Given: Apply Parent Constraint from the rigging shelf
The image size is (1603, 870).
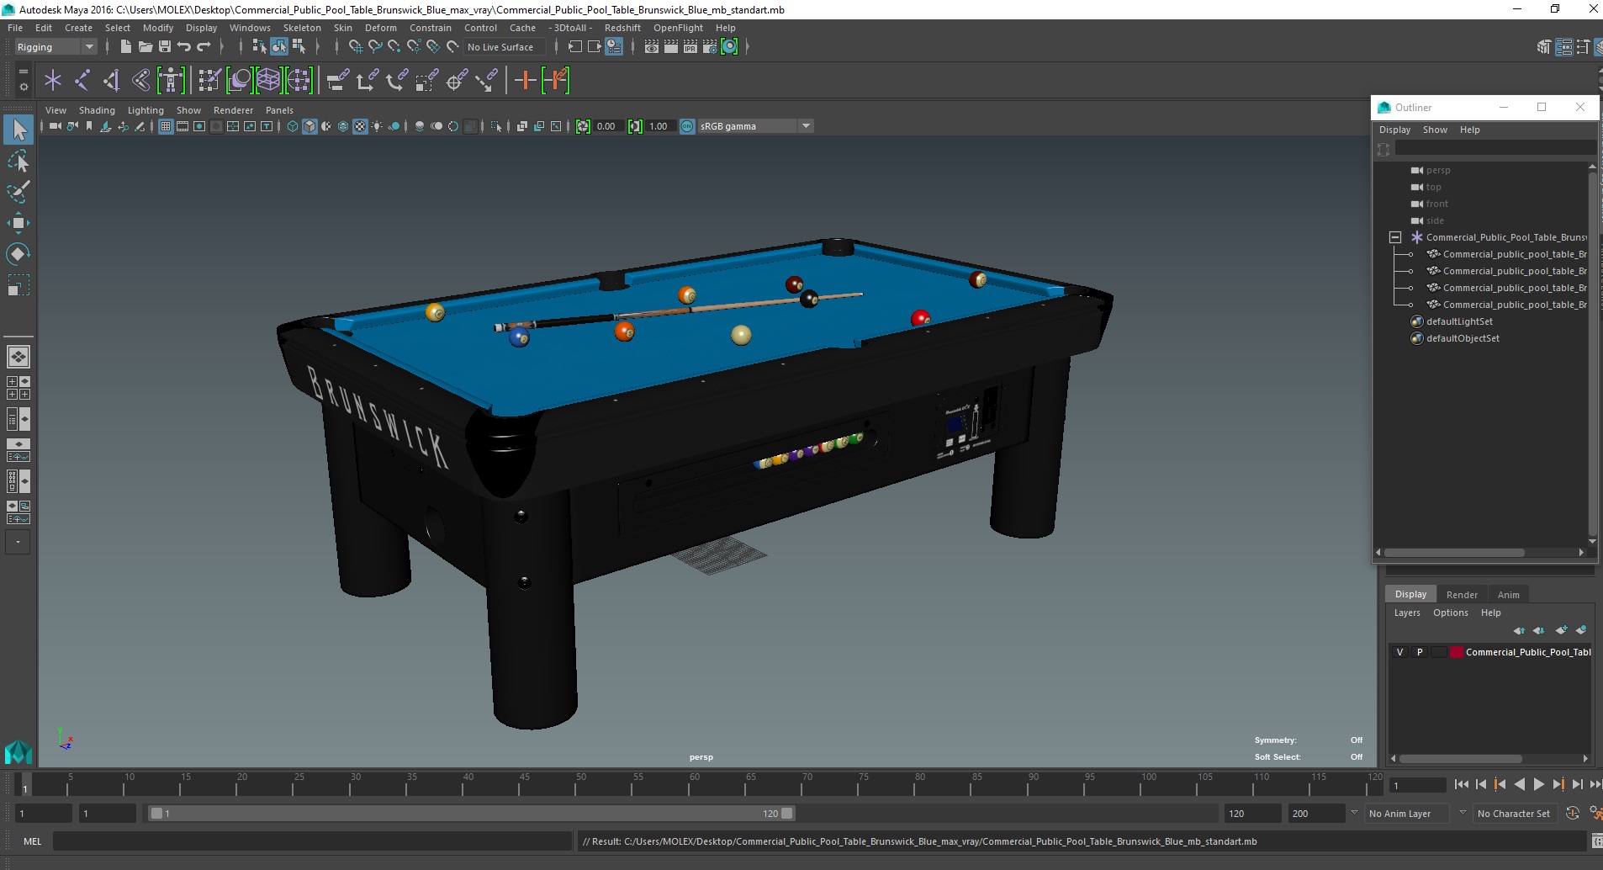Looking at the screenshot, I should (x=337, y=81).
